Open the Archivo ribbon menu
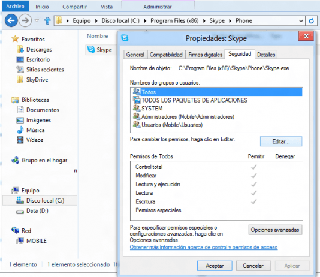This screenshot has width=320, height=277. [15, 7]
